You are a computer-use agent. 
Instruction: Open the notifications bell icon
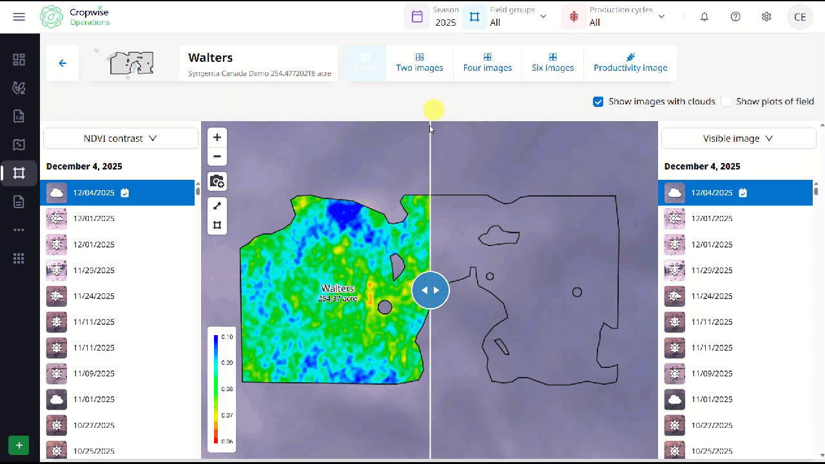click(x=704, y=17)
